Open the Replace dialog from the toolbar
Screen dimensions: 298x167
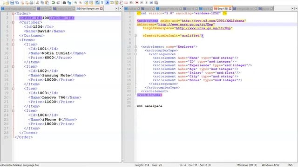click(69, 3)
